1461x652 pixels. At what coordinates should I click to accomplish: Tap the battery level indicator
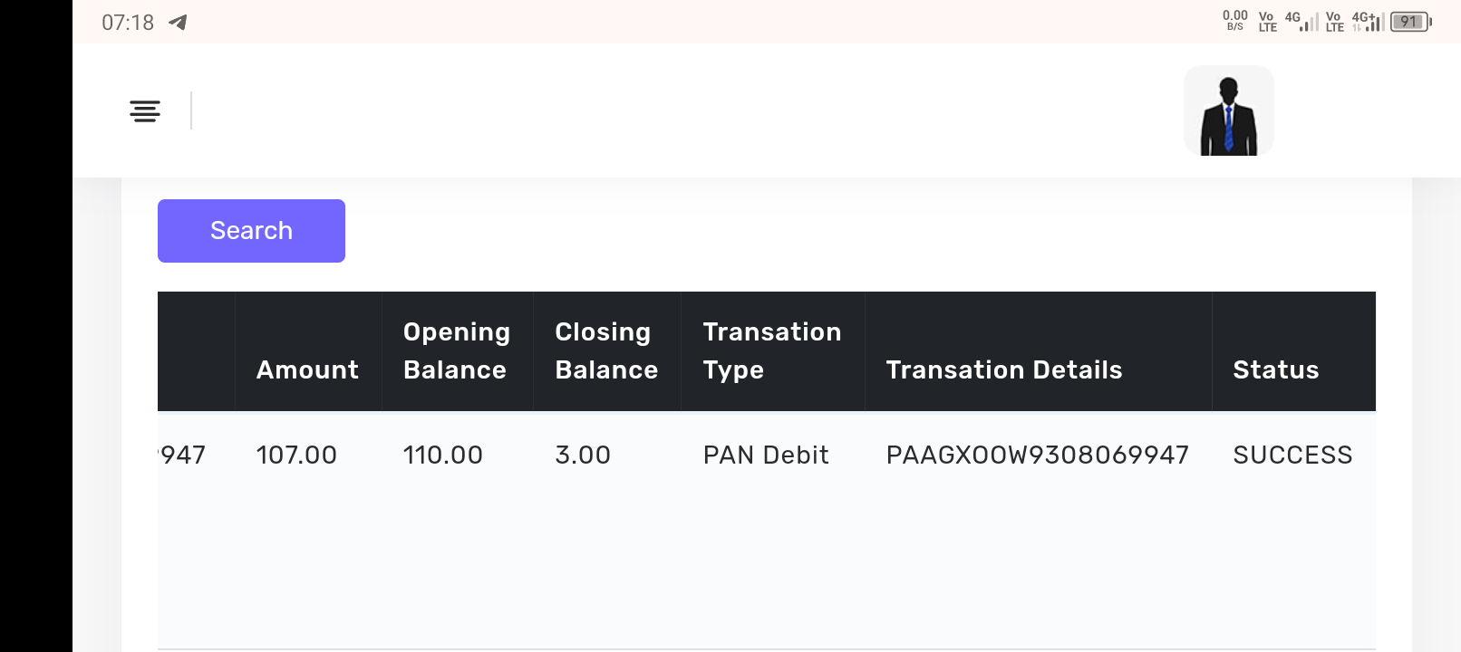click(1409, 22)
